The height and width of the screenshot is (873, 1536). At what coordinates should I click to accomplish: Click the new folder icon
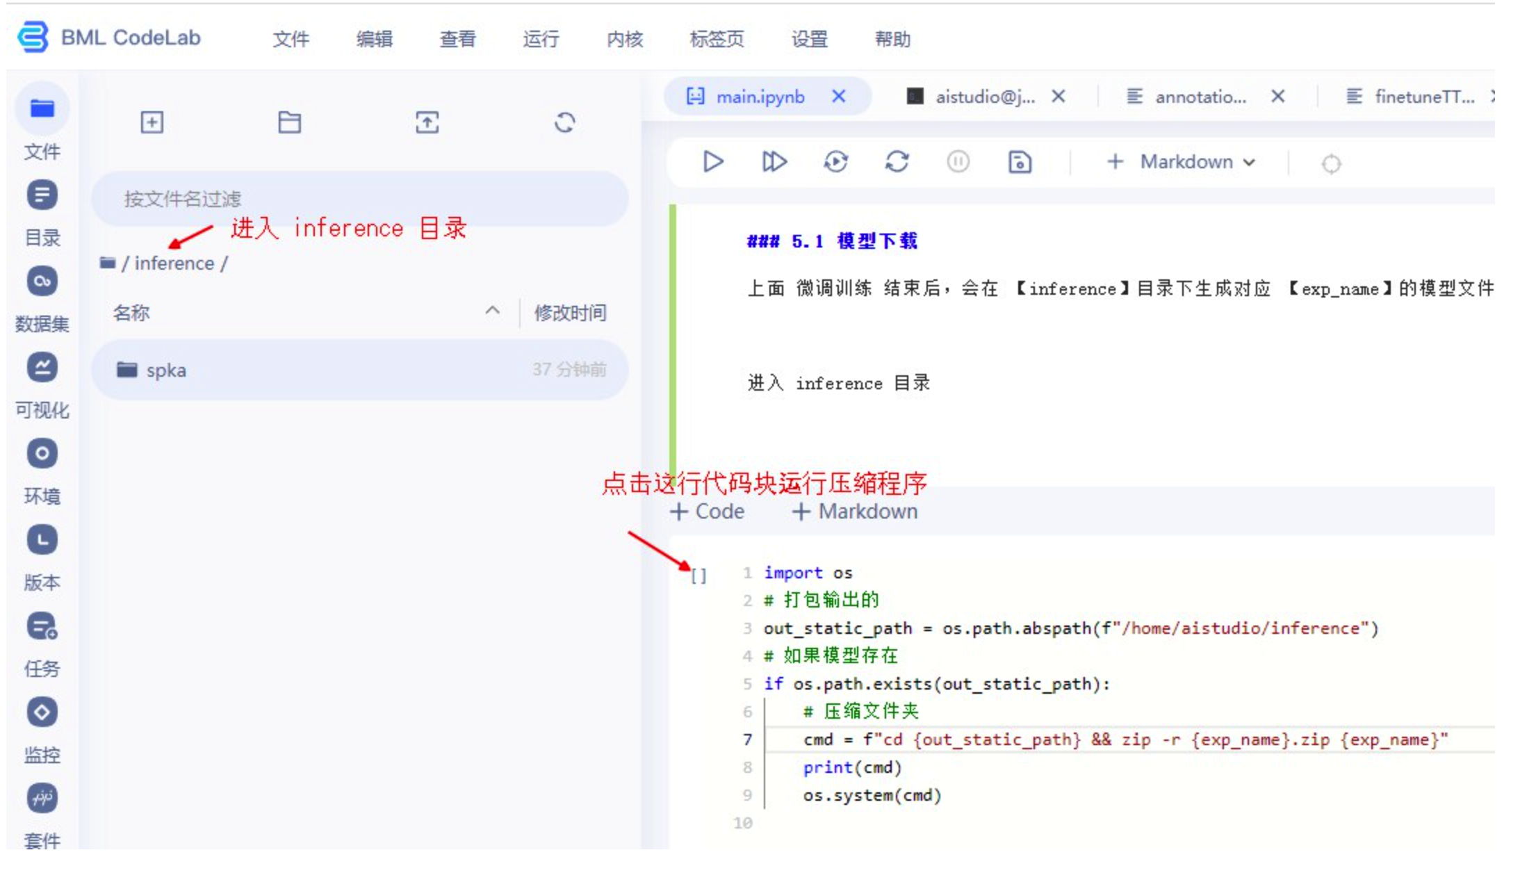(289, 122)
